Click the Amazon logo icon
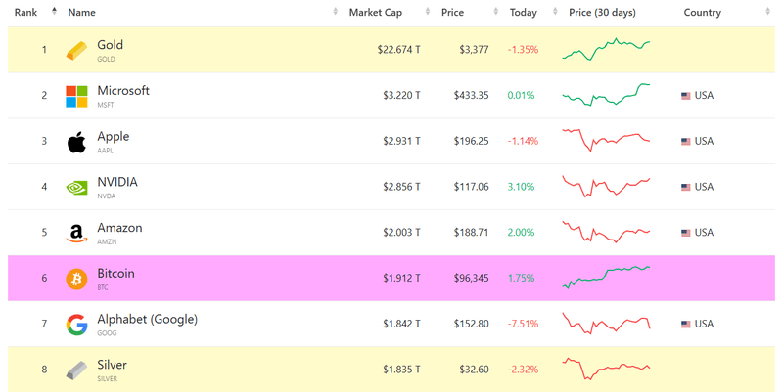This screenshot has height=392, width=783. tap(76, 233)
